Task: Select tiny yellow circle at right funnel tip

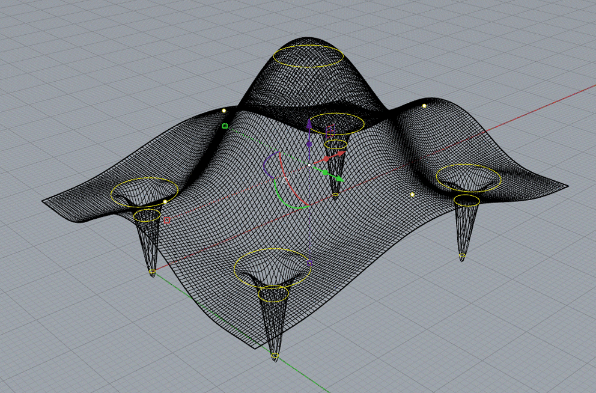Action: coord(462,257)
